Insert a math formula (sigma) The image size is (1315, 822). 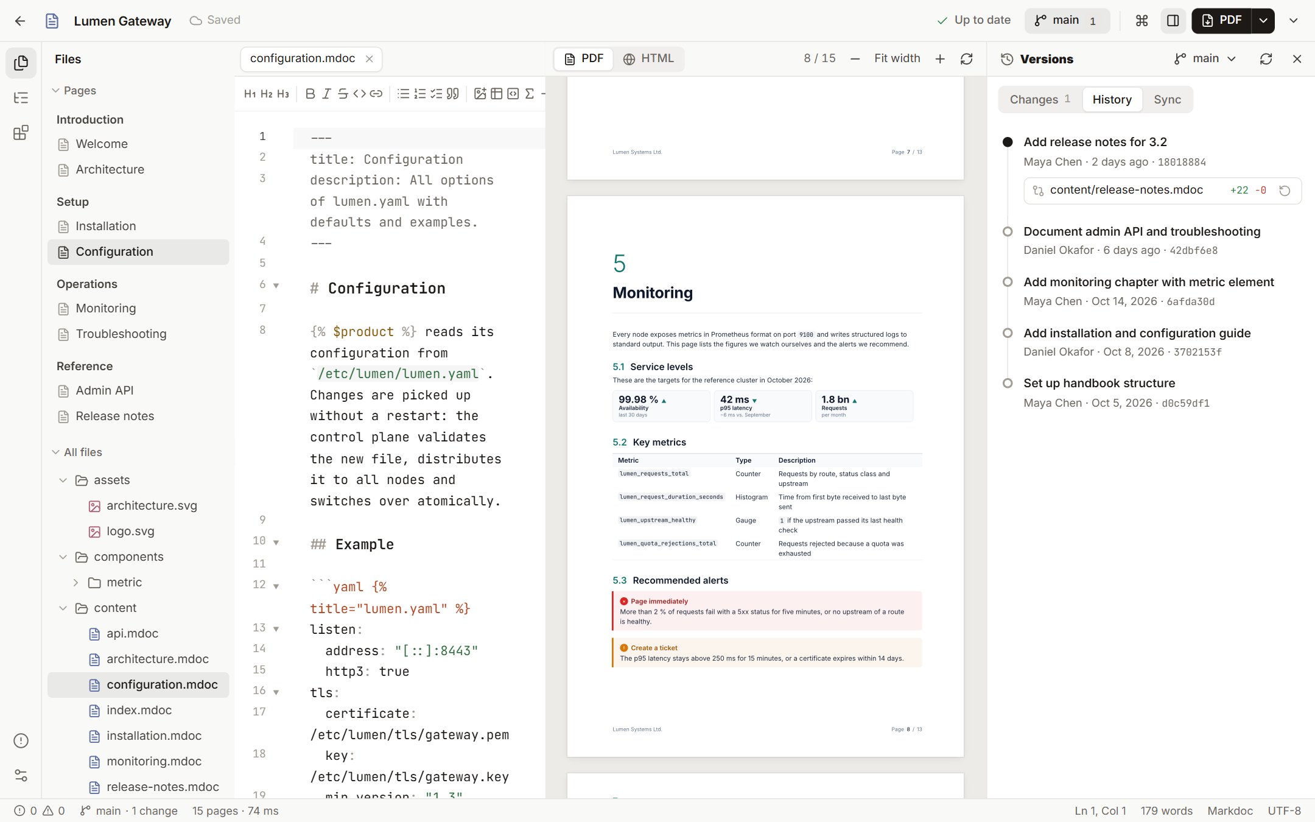pos(530,94)
